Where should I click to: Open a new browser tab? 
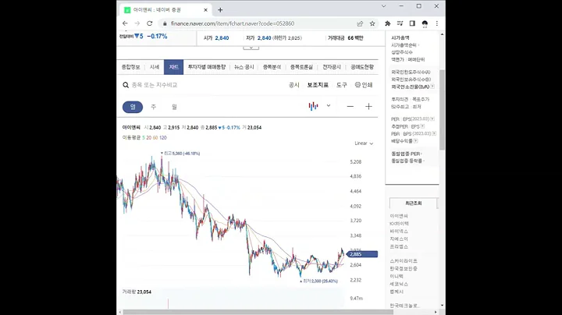pyautogui.click(x=220, y=10)
